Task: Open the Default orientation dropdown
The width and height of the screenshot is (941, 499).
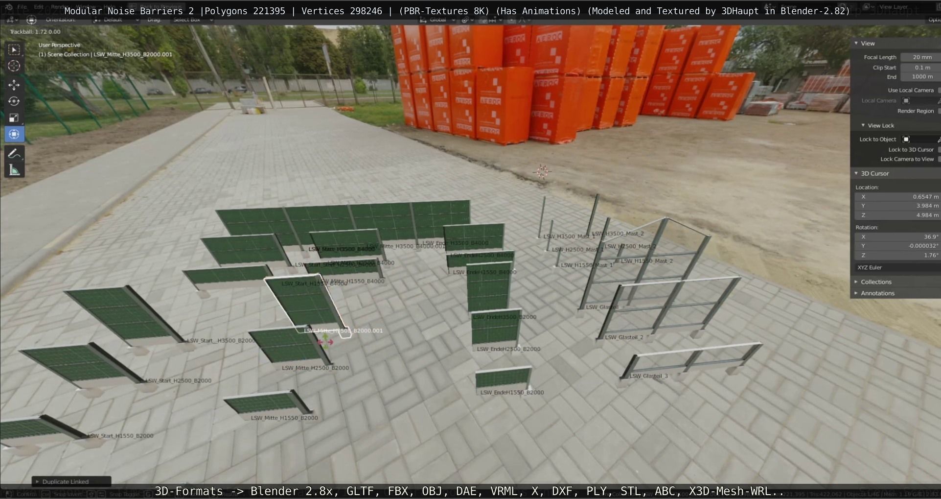Action: (x=116, y=20)
